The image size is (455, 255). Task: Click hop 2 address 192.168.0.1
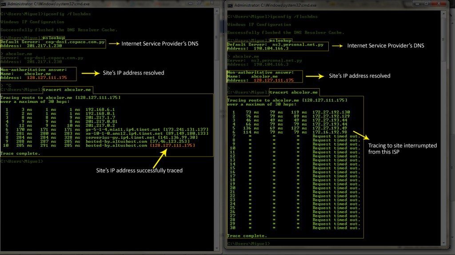point(100,114)
